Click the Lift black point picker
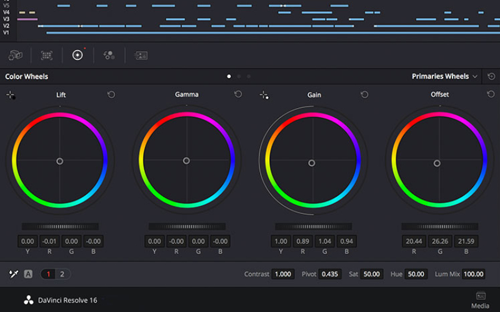 (11, 95)
